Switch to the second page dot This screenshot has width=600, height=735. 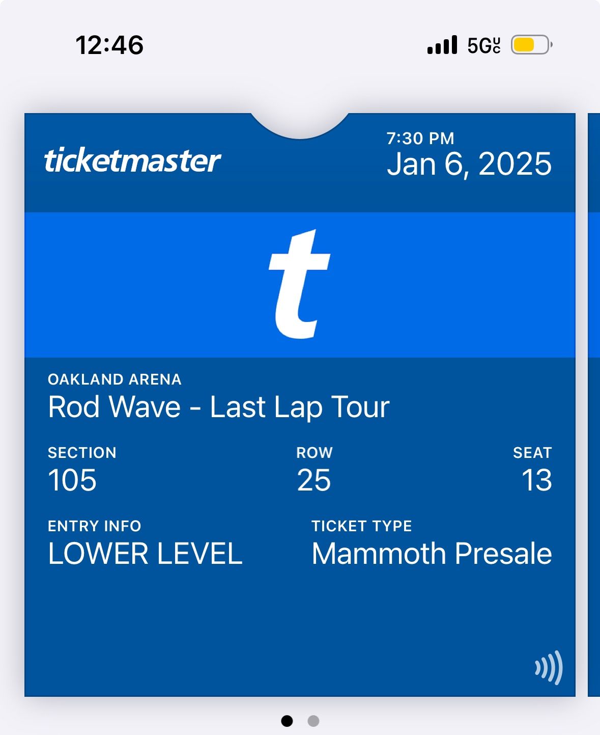[313, 721]
